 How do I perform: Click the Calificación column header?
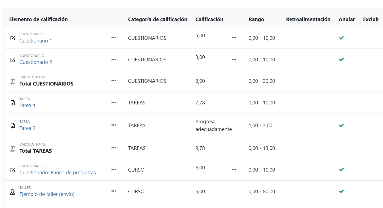click(x=209, y=19)
